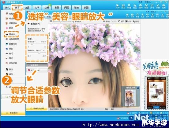Click the 眼睛放大/缩小 strength slider handle
Screen dimensions: 169x128
pyautogui.click(x=39, y=53)
